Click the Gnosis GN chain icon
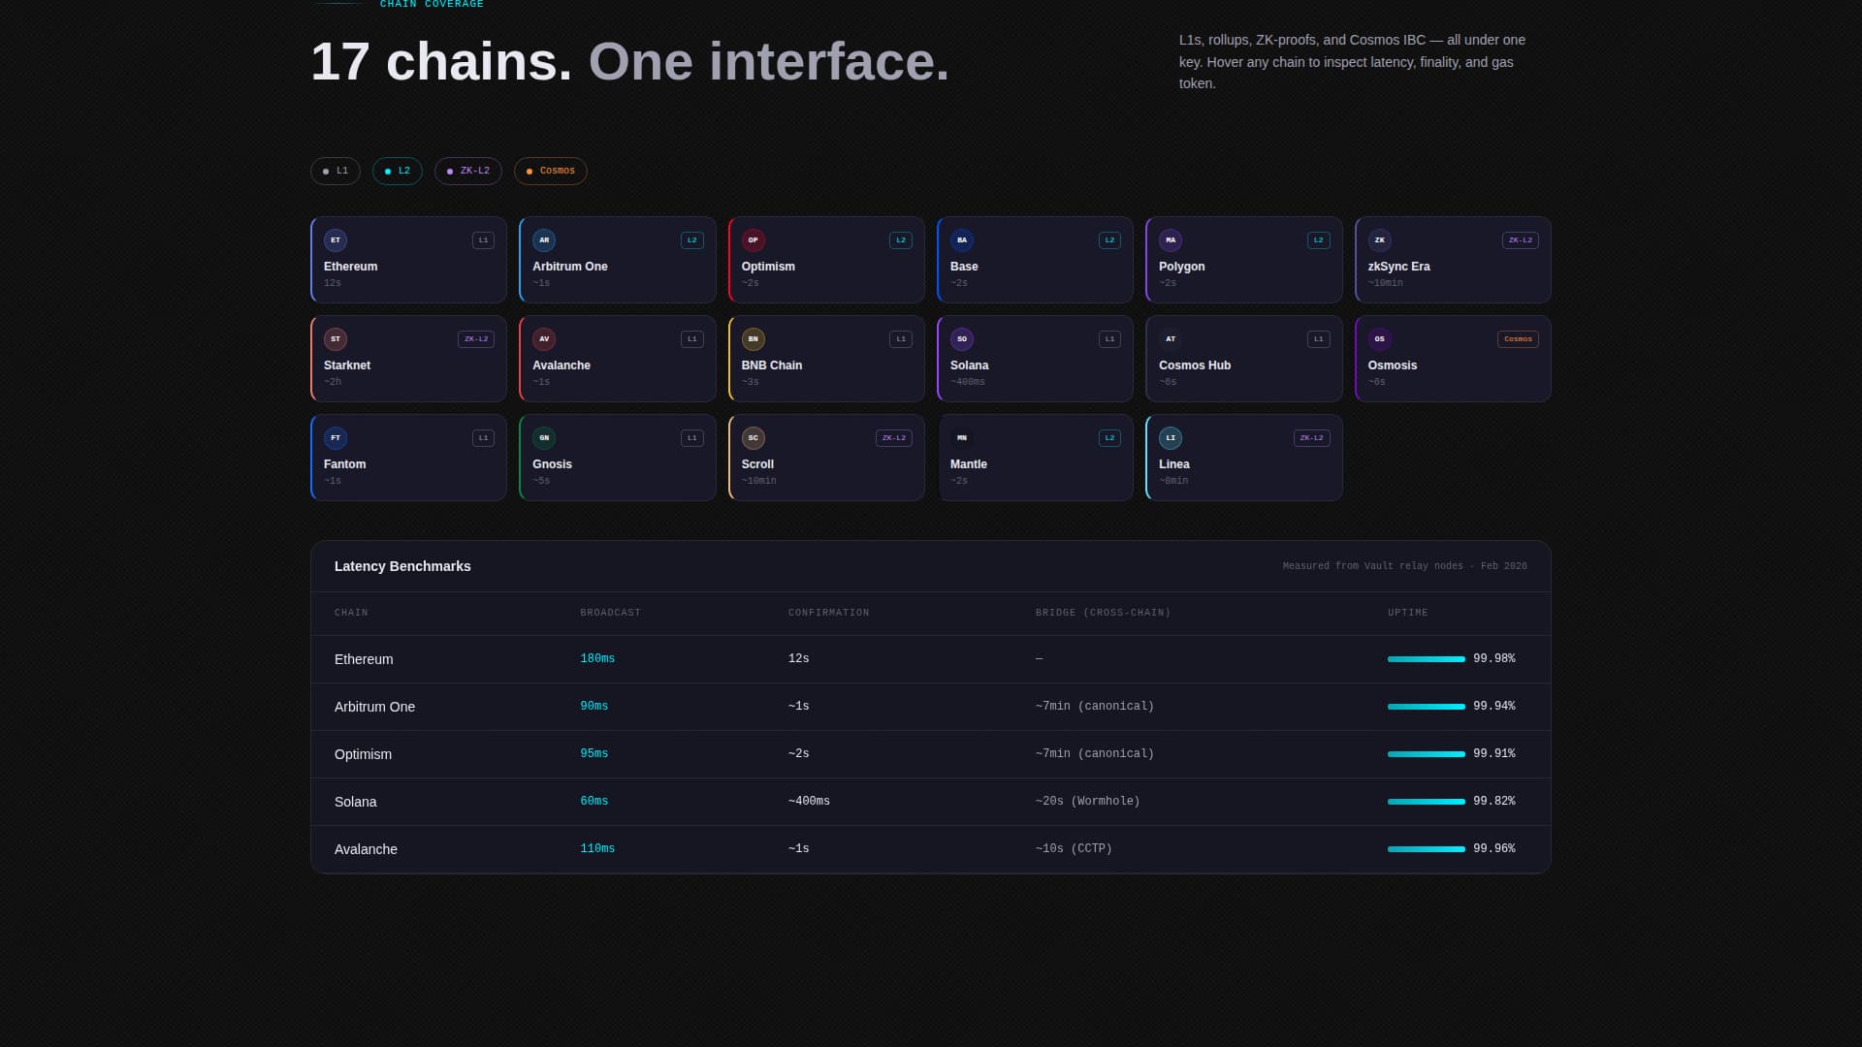Image resolution: width=1862 pixels, height=1047 pixels. point(544,438)
